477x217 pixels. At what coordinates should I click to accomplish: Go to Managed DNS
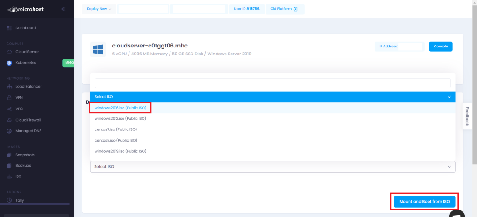click(28, 131)
